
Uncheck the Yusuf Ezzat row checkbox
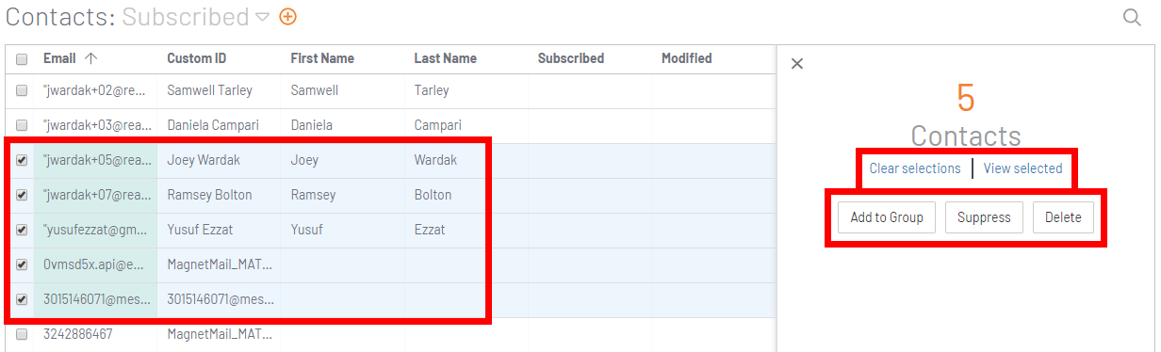click(x=22, y=230)
